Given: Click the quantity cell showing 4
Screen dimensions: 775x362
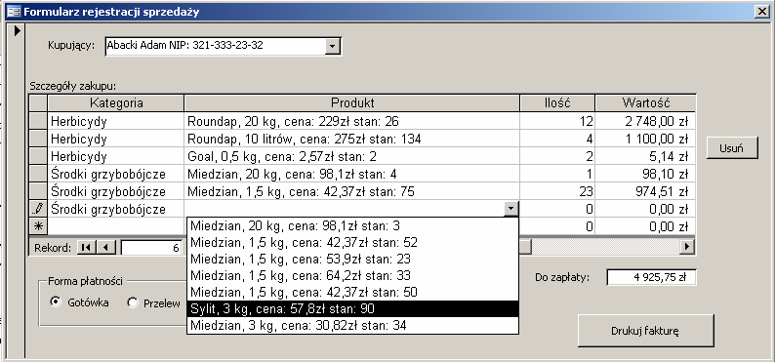Looking at the screenshot, I should tap(557, 139).
